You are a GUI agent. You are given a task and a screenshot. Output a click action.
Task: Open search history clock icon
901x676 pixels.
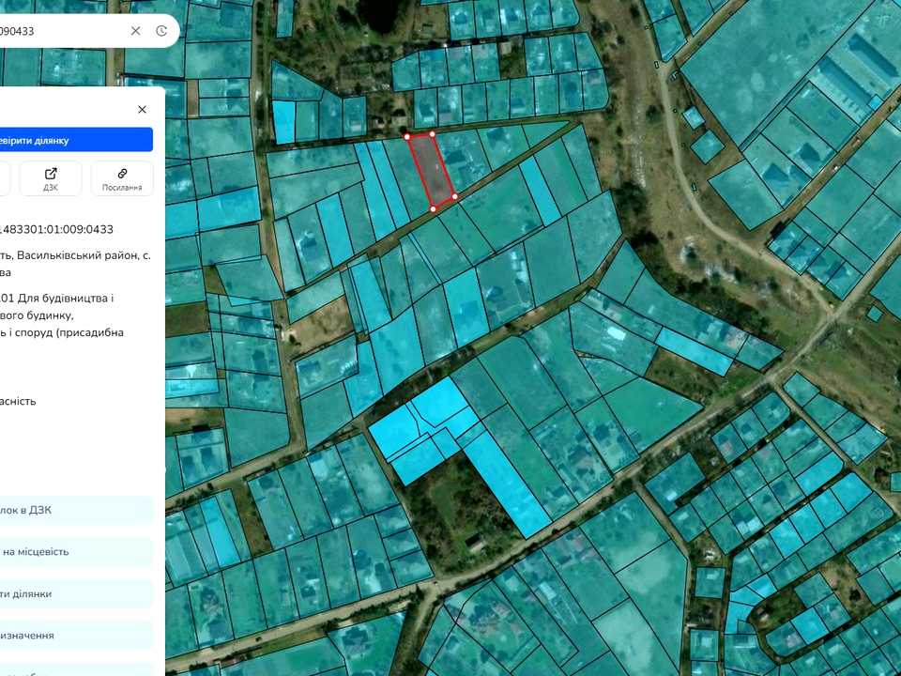coord(161,31)
